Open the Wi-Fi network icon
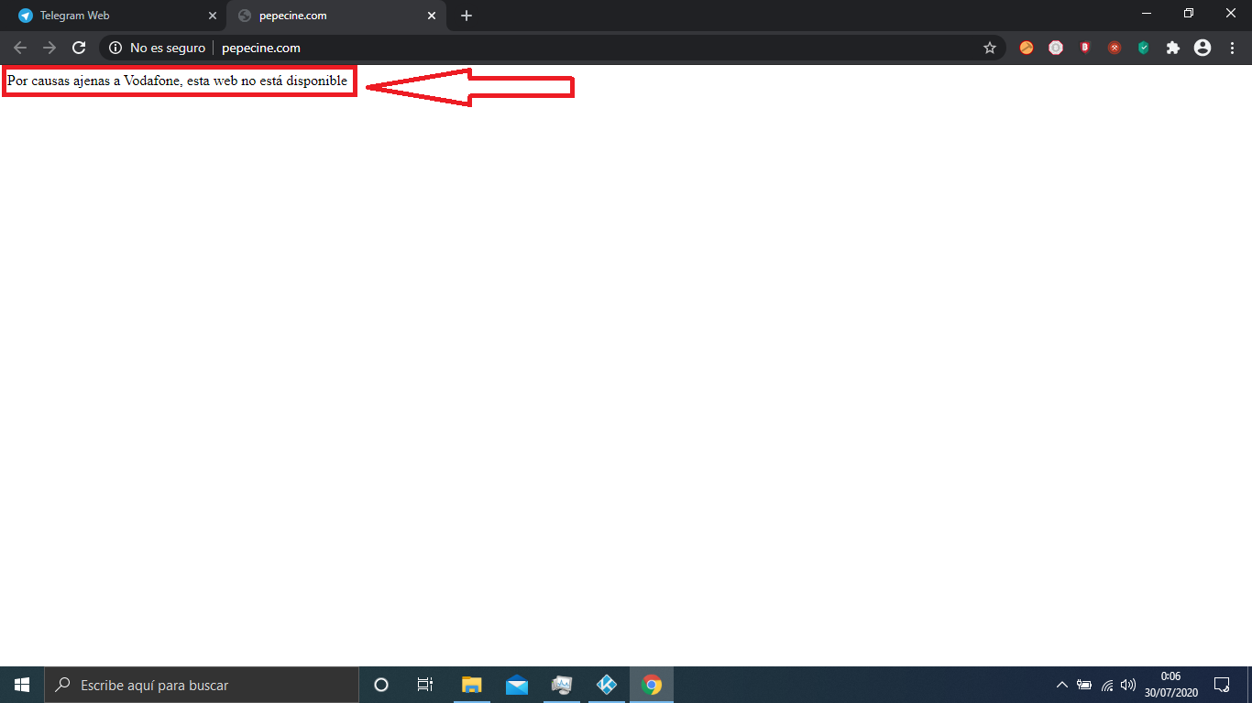1252x703 pixels. click(1107, 685)
